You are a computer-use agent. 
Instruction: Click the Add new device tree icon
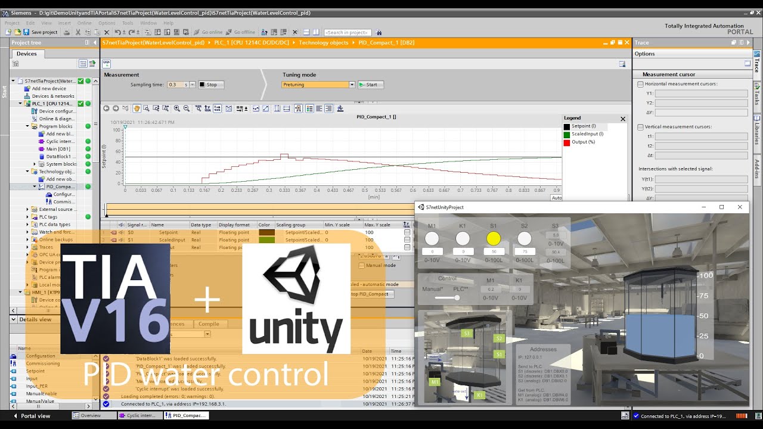point(27,88)
